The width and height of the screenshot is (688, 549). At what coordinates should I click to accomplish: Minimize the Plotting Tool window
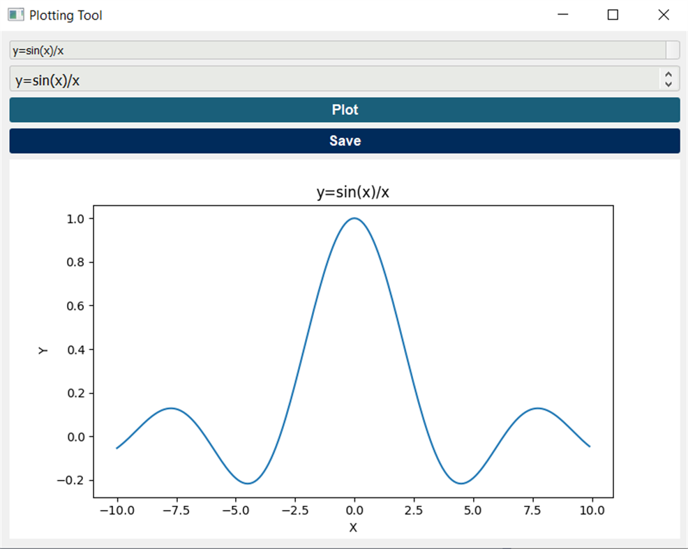[x=562, y=14]
